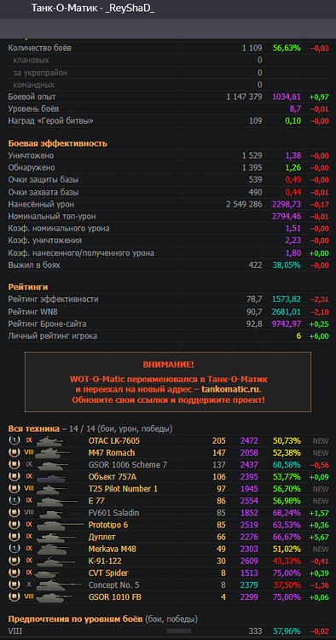This screenshot has height=640, width=336.
Task: Open the Дуплет tank name
Action: coord(102,537)
